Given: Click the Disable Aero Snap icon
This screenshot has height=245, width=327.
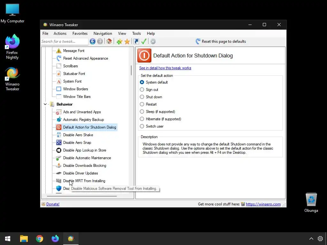Looking at the screenshot, I should pyautogui.click(x=59, y=143).
